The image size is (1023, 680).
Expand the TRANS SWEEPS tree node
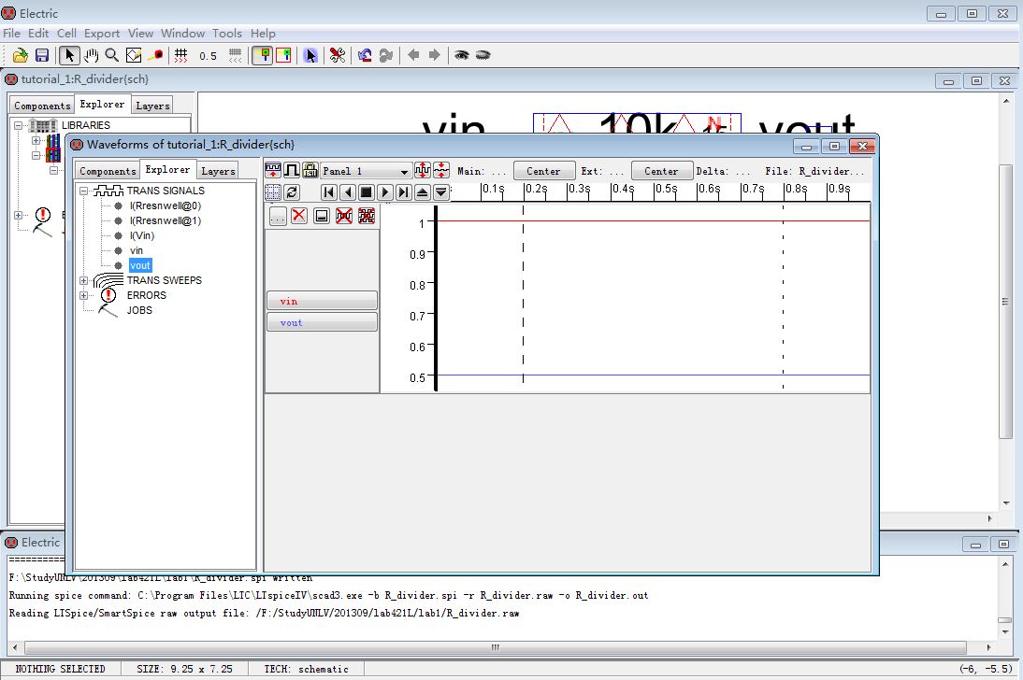coord(84,280)
